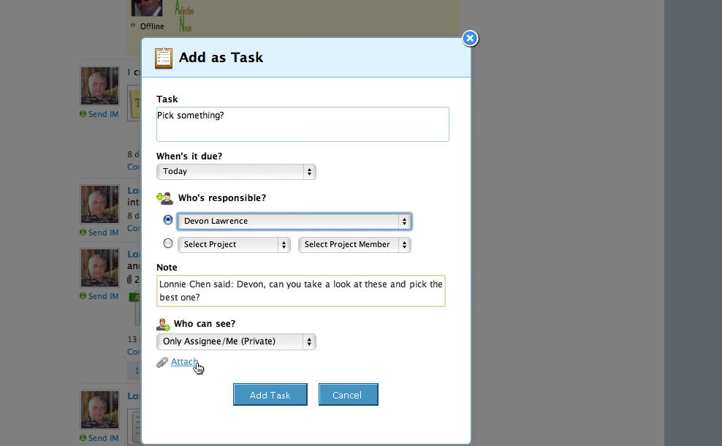Click into the Task text field
Image resolution: width=722 pixels, height=446 pixels.
coord(303,124)
